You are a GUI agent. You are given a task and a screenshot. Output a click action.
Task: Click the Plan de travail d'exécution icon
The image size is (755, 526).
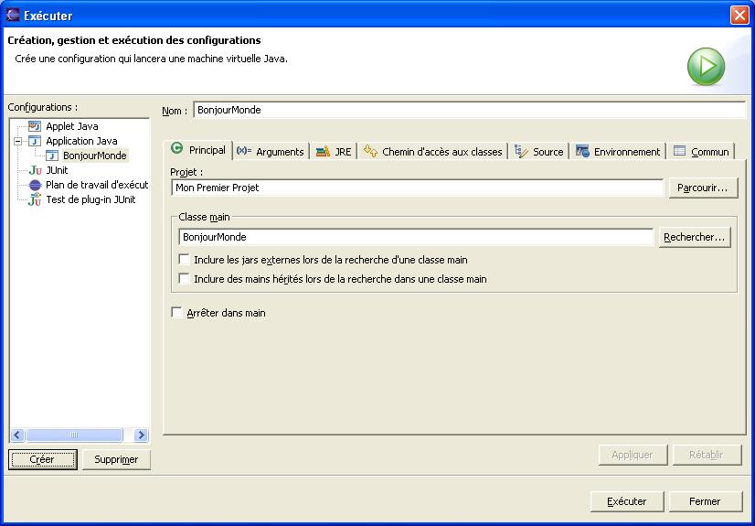click(35, 185)
